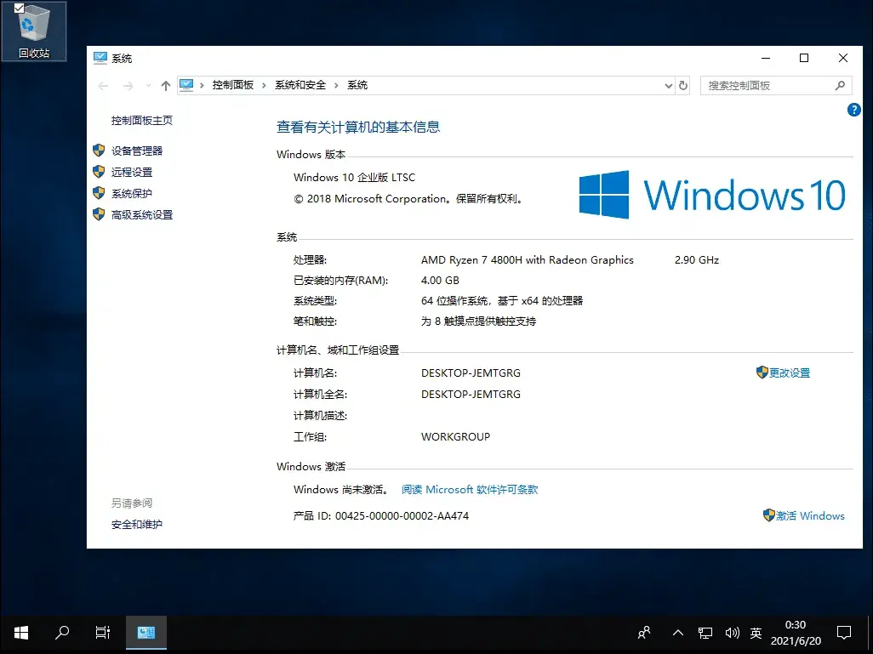Viewport: 873px width, 654px height.
Task: Open 高级系统设置 from sidebar
Action: coord(142,215)
